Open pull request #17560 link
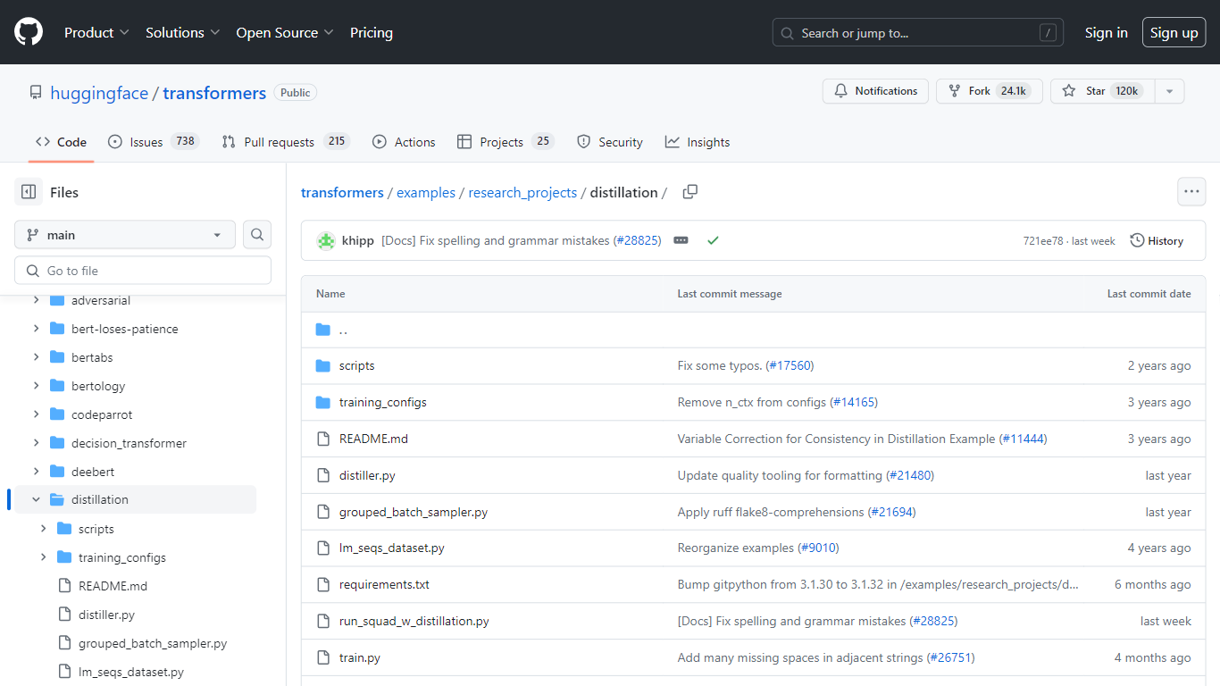This screenshot has width=1220, height=686. tap(790, 366)
